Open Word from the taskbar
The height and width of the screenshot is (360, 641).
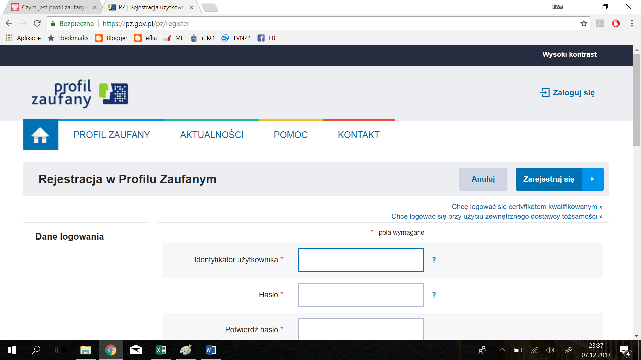point(211,350)
